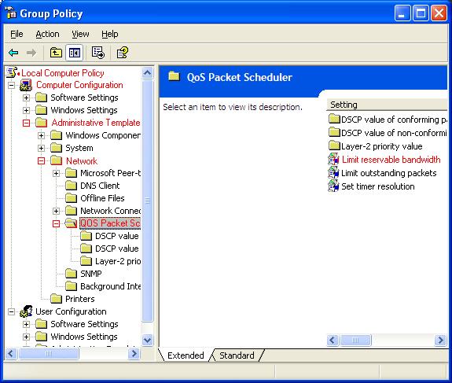Image resolution: width=452 pixels, height=383 pixels.
Task: Click the DSCP value of conforming folder icon in list
Action: click(x=334, y=119)
